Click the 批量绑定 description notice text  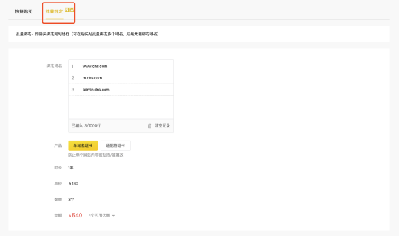click(x=87, y=34)
